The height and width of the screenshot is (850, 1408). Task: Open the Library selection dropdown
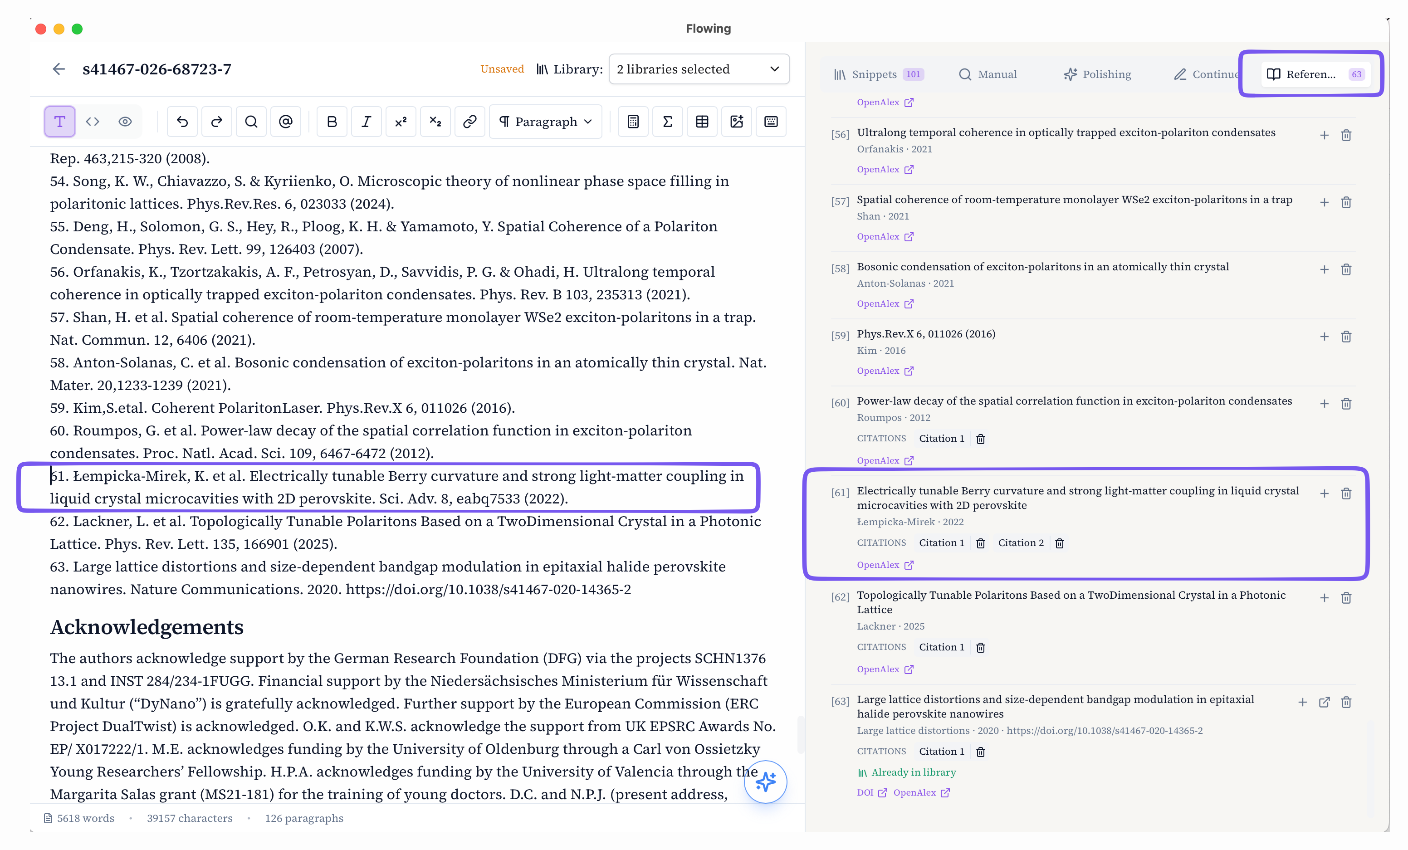pos(699,69)
